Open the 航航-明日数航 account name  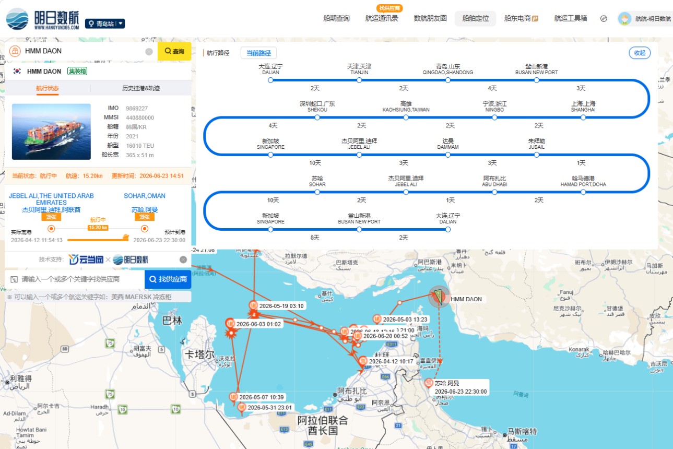(x=653, y=19)
